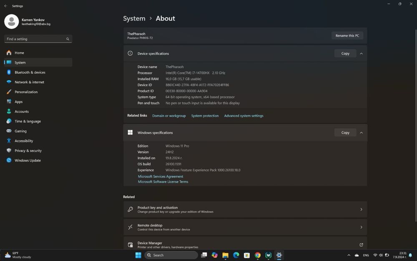417x261 pixels.
Task: Open Bluetooth & devices settings
Action: (38, 72)
